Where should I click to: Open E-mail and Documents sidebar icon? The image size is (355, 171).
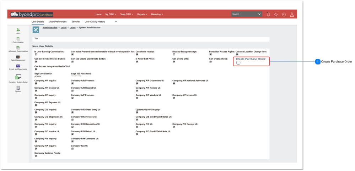pos(18,66)
